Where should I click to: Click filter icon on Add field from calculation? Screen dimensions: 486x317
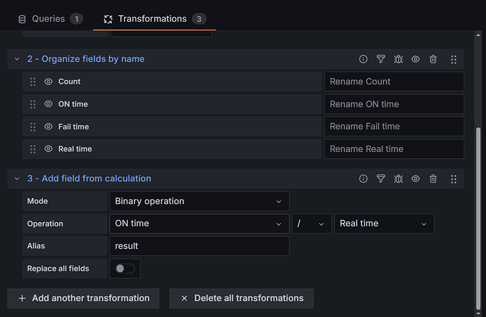(381, 179)
